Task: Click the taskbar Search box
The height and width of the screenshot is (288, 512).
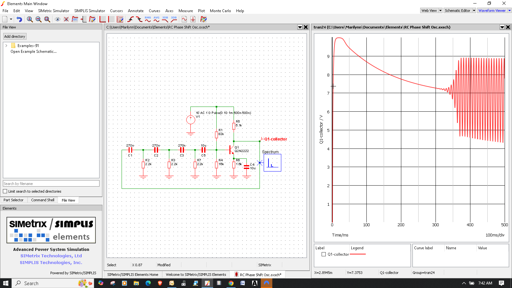Action: point(53,283)
